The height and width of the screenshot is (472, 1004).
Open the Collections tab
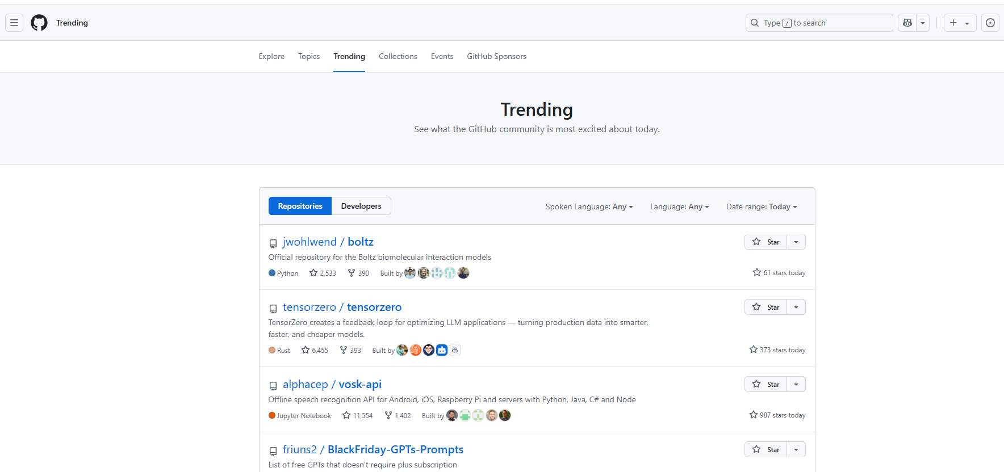[x=398, y=56]
